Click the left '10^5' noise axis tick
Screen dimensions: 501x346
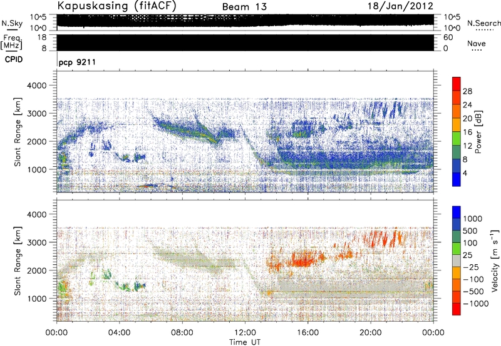(38, 17)
